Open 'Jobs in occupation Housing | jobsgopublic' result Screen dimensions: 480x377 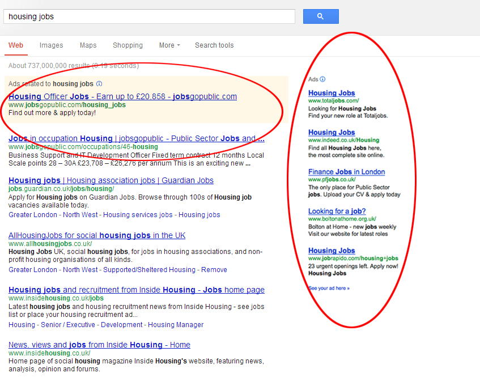(x=137, y=138)
